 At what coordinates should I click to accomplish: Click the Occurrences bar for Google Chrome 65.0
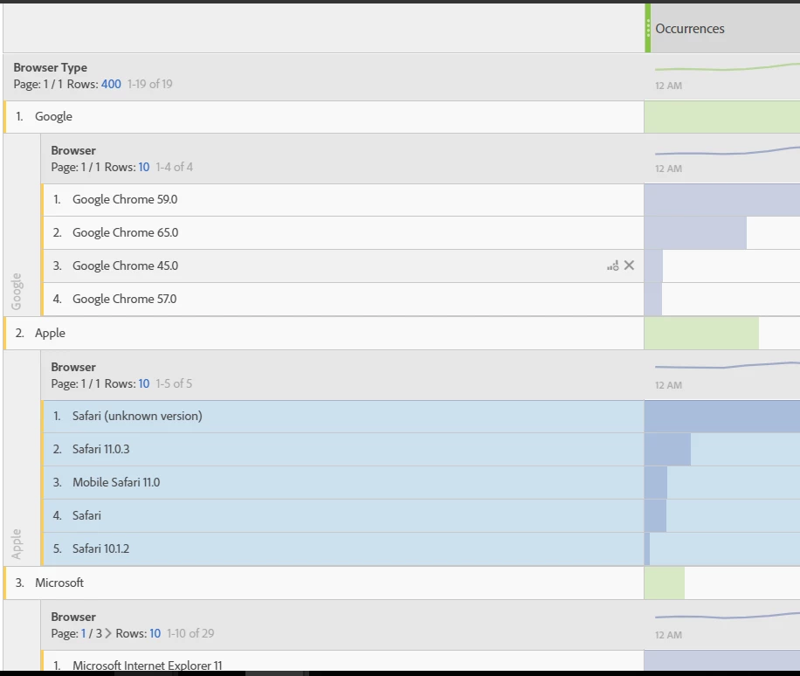(695, 232)
